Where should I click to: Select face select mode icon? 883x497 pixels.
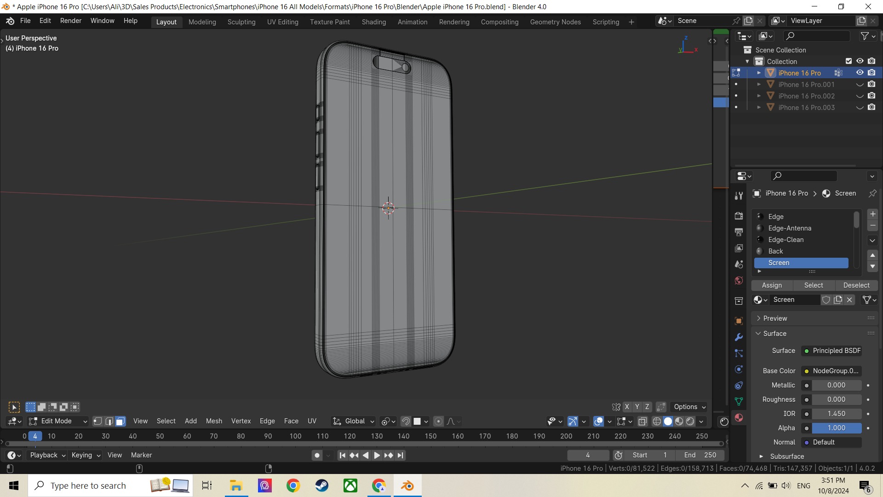click(x=120, y=421)
